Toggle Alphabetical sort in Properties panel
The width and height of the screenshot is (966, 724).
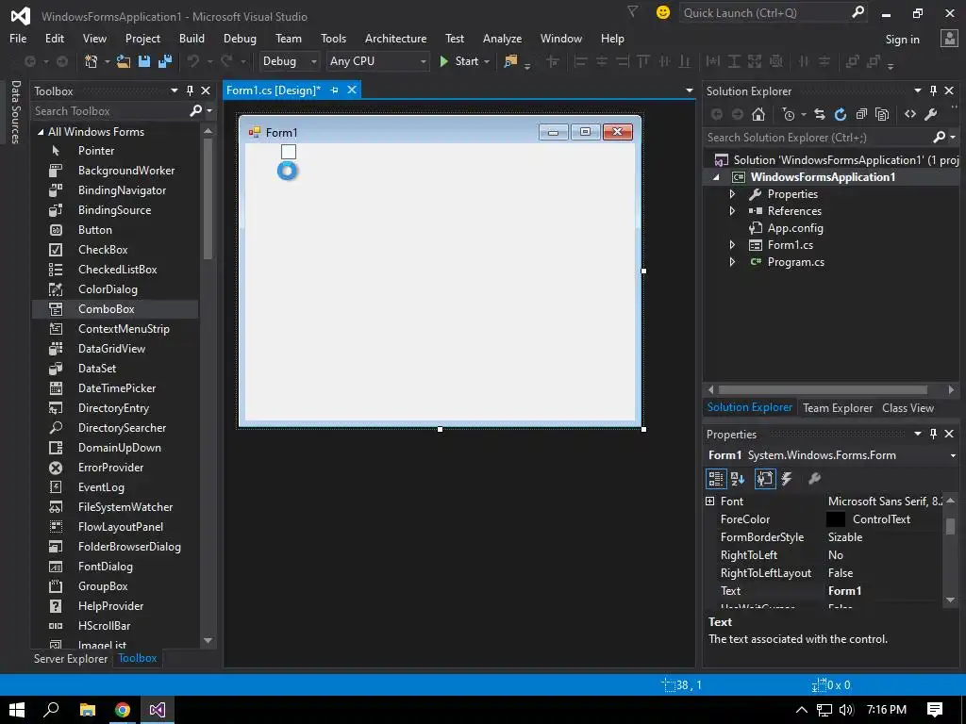(x=738, y=478)
